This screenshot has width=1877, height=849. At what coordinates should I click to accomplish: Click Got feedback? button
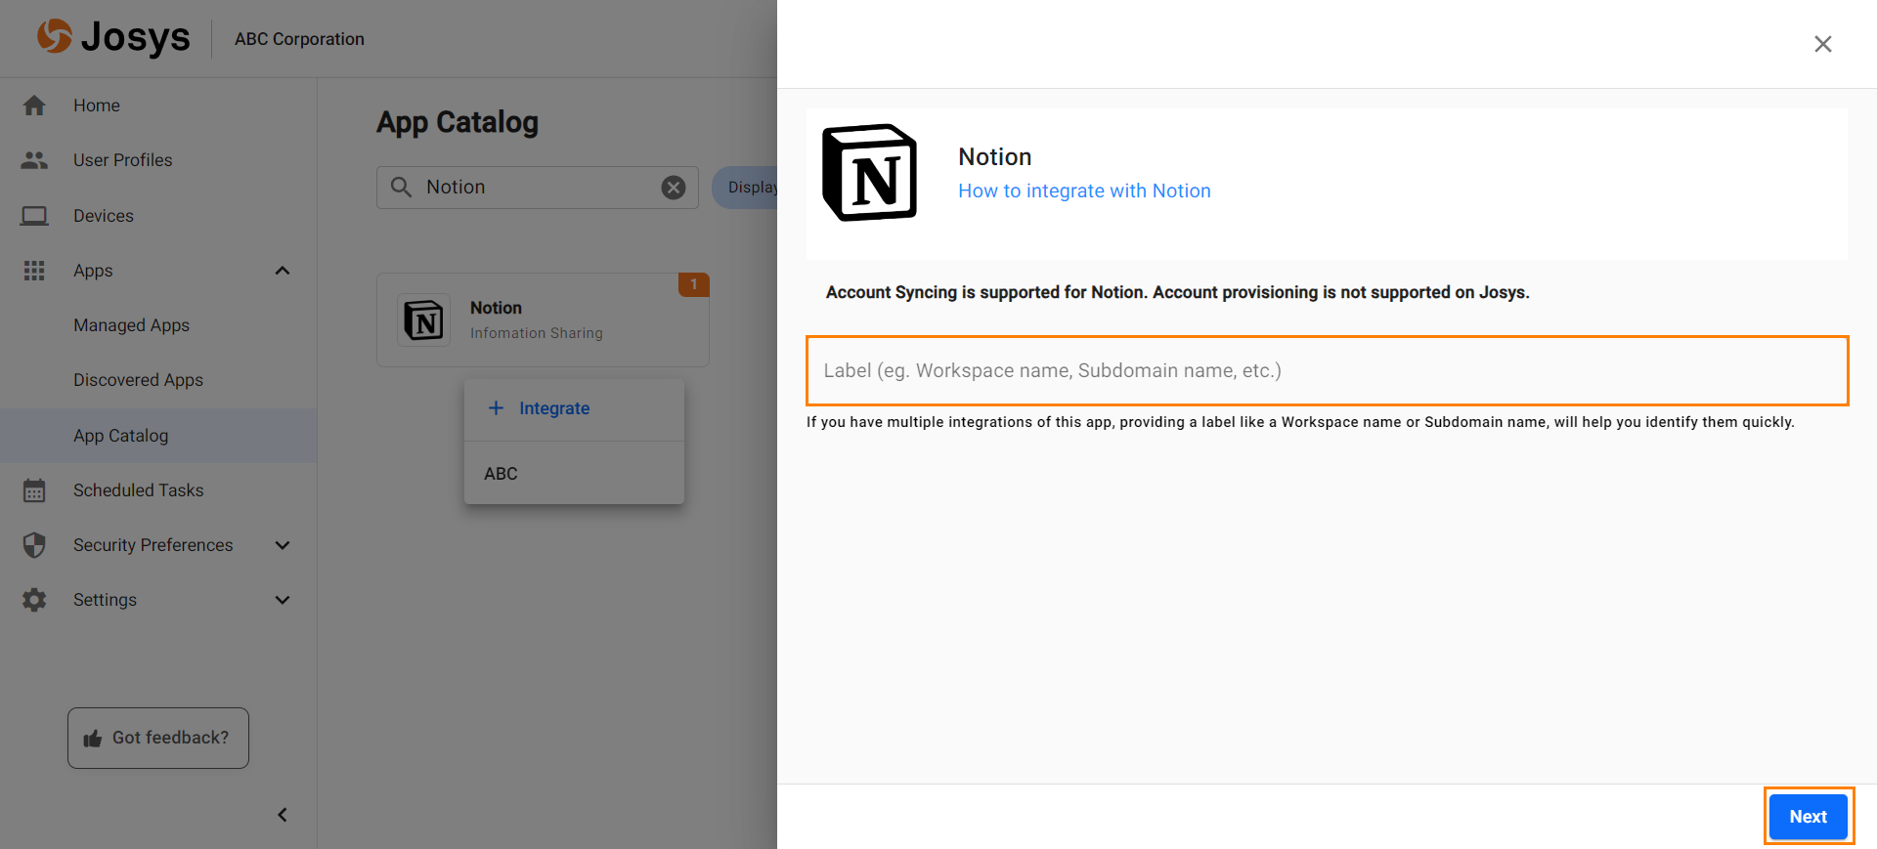158,738
